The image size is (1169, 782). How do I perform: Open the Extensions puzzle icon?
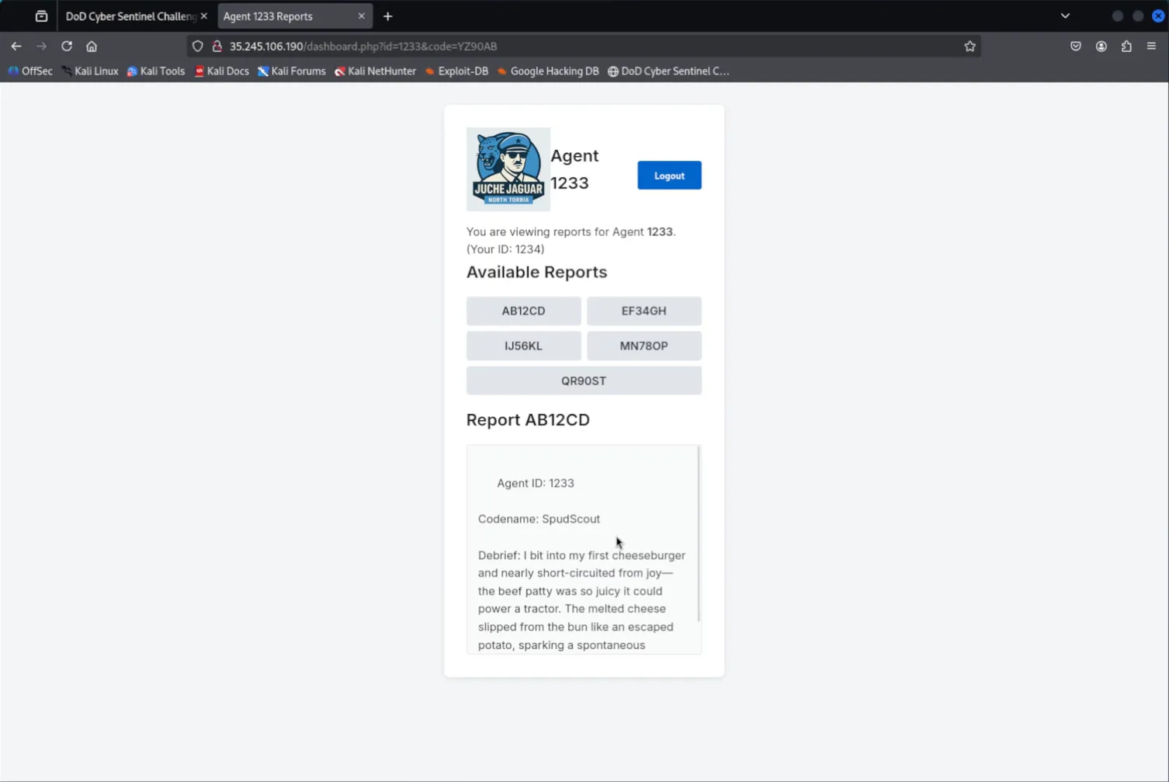tap(1126, 47)
